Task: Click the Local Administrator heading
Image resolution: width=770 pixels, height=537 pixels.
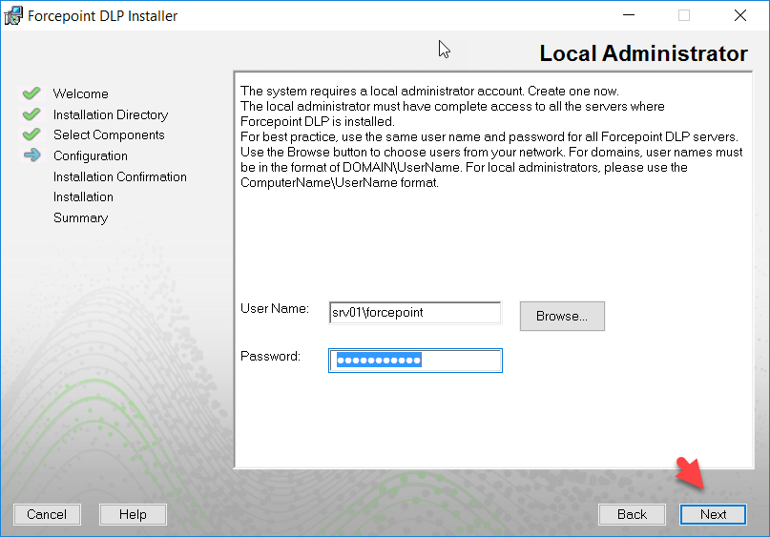Action: tap(643, 53)
